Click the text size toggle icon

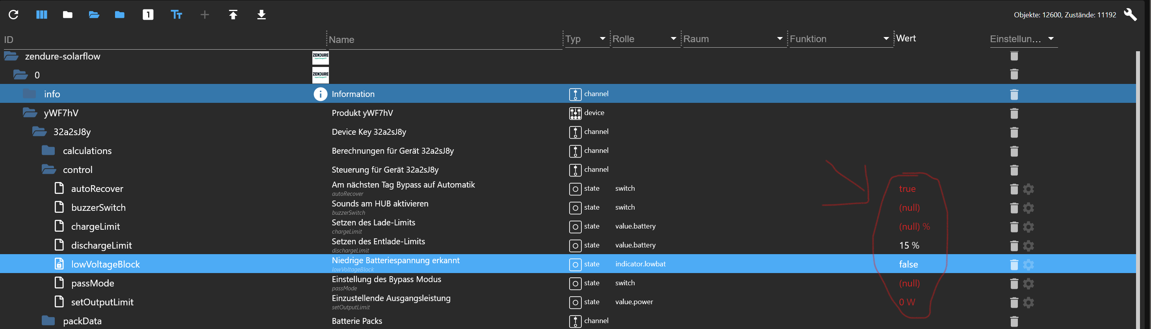176,15
